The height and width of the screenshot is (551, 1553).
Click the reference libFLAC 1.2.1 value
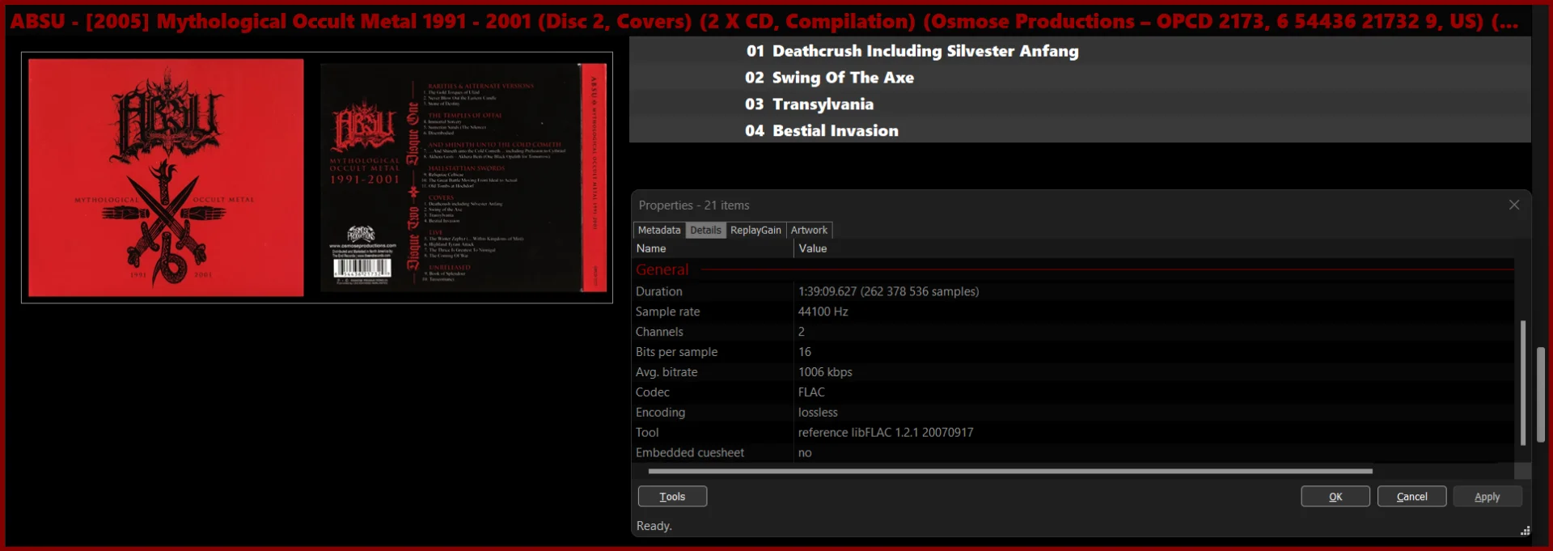[x=886, y=433]
